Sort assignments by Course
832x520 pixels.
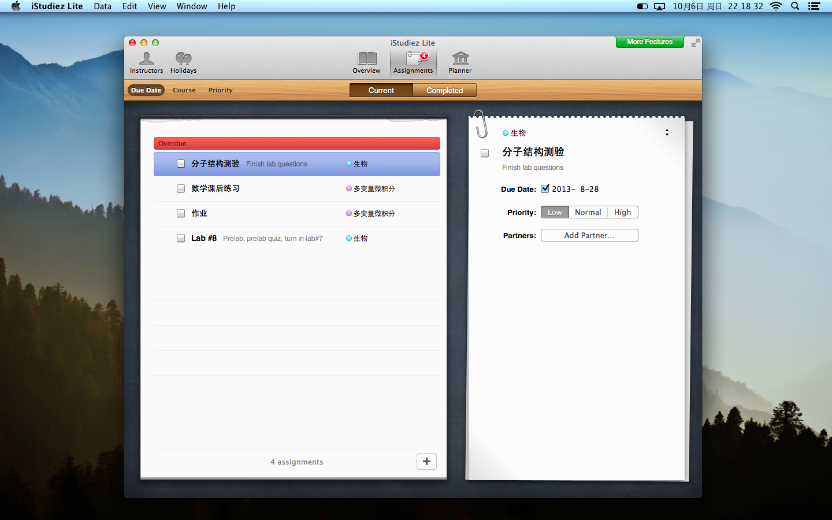pyautogui.click(x=184, y=90)
